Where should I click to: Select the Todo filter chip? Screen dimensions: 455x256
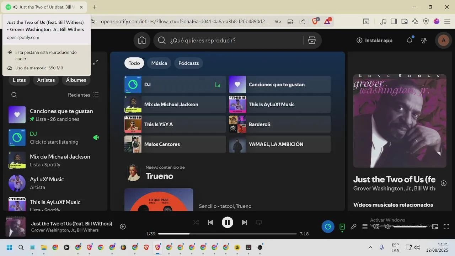tap(134, 63)
